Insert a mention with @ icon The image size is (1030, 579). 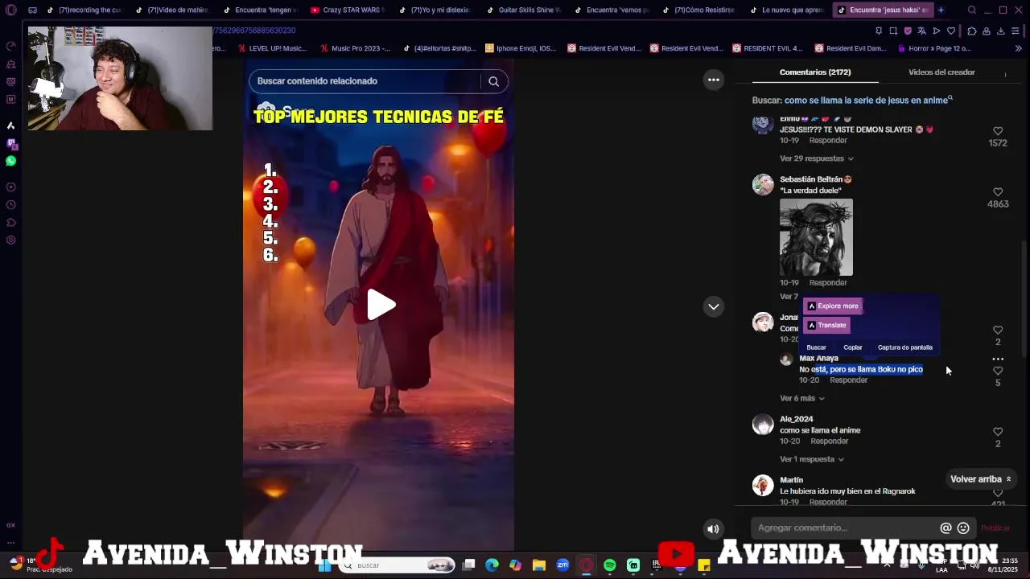tap(946, 528)
